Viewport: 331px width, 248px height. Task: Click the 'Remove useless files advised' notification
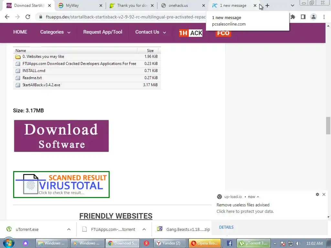(243, 205)
